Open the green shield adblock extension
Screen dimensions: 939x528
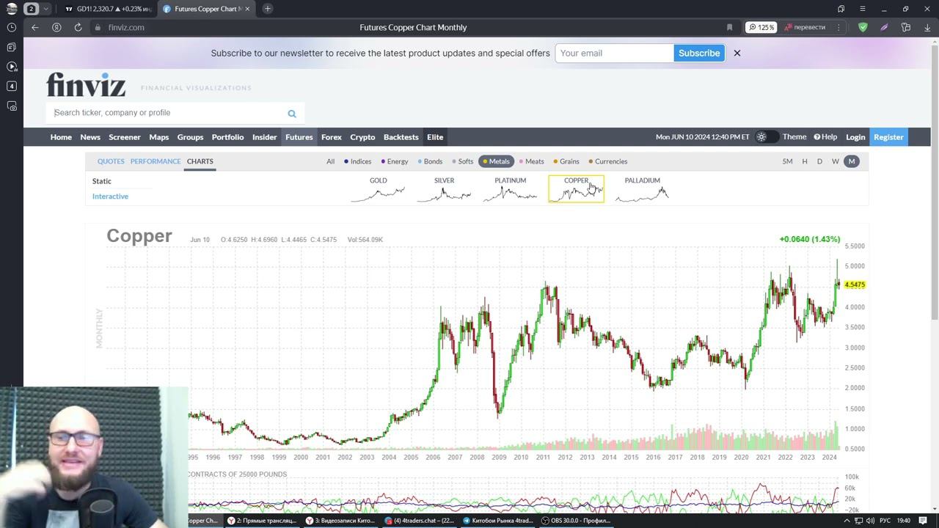point(863,27)
